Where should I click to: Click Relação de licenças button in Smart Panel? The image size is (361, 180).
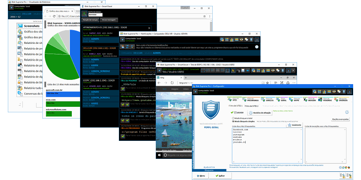coord(91,20)
